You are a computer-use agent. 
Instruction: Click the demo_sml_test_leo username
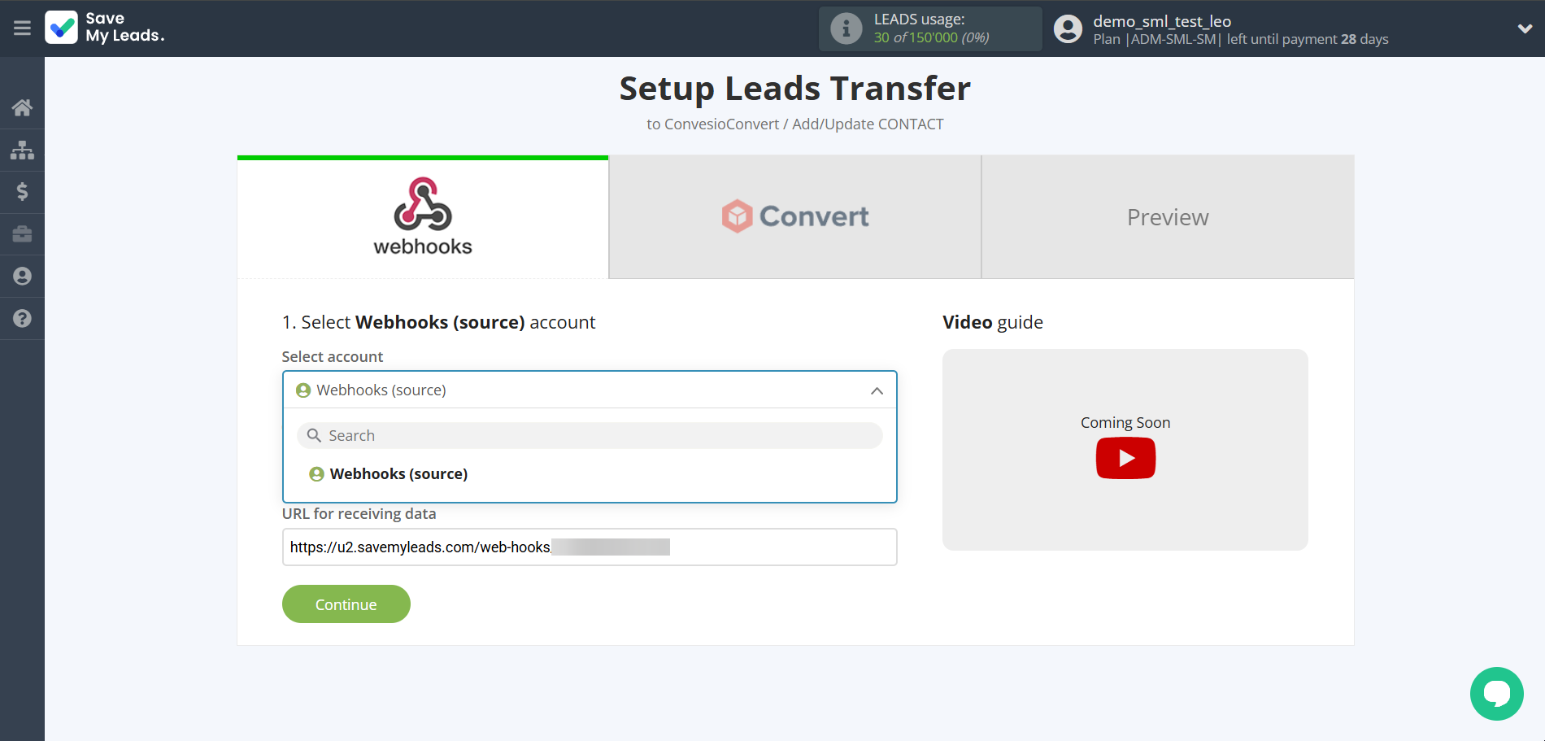point(1162,21)
